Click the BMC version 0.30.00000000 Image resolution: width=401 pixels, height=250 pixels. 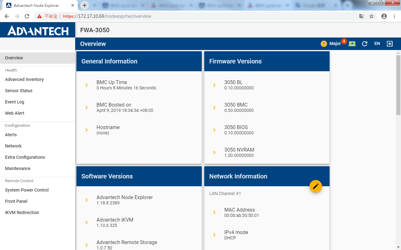coord(239,110)
